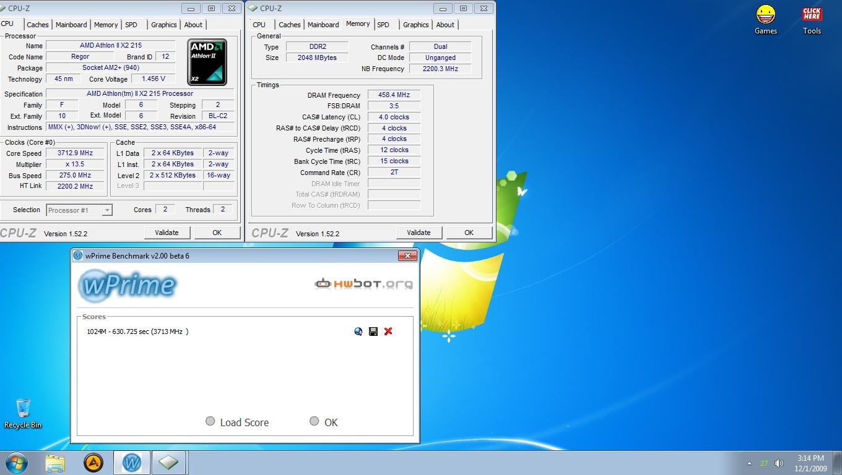842x475 pixels.
Task: Click the Code Name value Regor
Action: click(x=80, y=56)
